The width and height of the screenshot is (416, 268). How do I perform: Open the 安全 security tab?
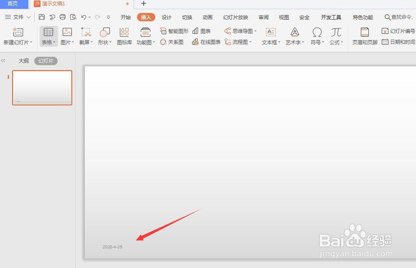(x=304, y=17)
